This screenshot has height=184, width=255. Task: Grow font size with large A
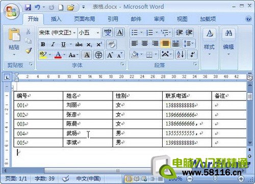coord(110,55)
